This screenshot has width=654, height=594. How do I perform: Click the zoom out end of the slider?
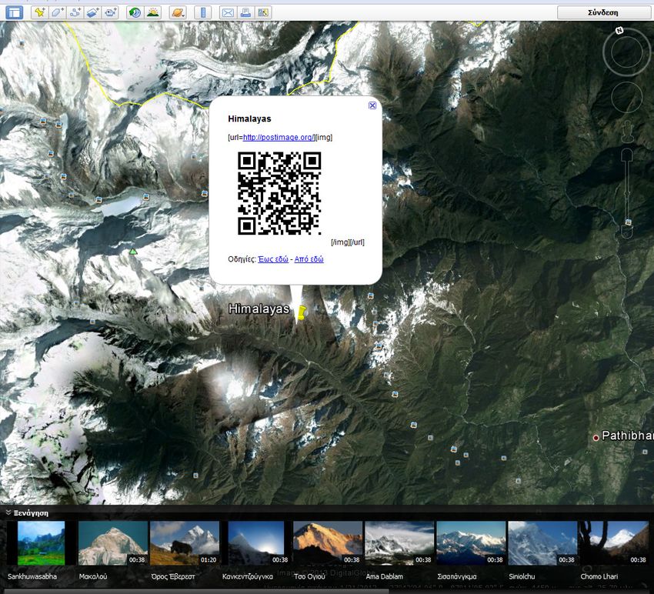[x=627, y=232]
